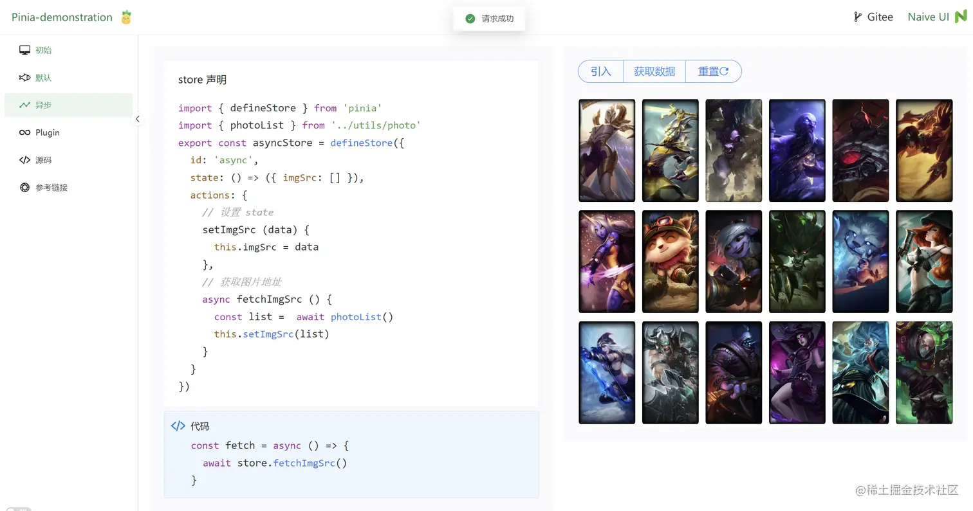The image size is (973, 511).
Task: Collapse the sidebar with the chevron handle
Action: pyautogui.click(x=137, y=119)
